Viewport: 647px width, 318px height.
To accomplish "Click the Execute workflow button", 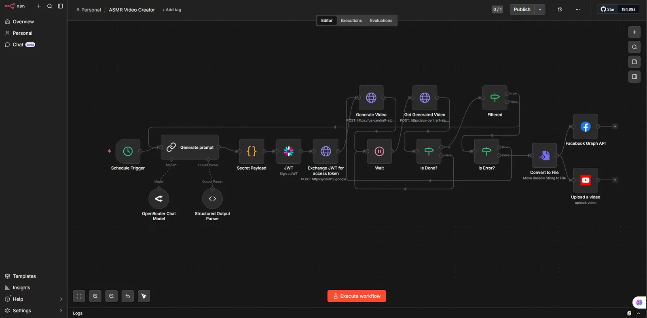I will click(x=357, y=296).
